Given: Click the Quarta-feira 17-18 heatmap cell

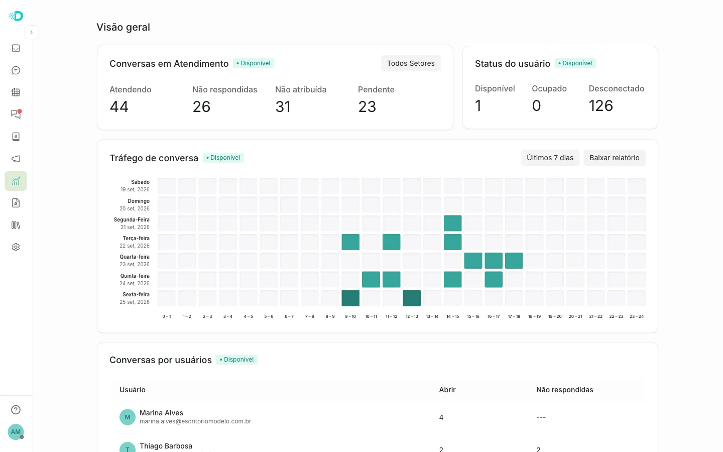Looking at the screenshot, I should pyautogui.click(x=514, y=261).
